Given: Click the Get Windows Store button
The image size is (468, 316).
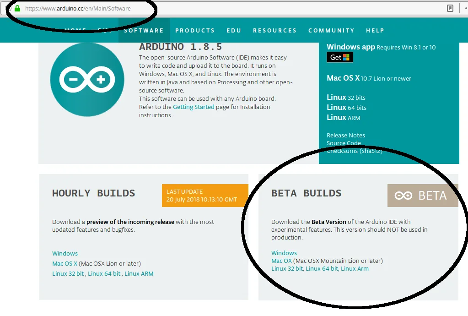Looking at the screenshot, I should tap(339, 57).
